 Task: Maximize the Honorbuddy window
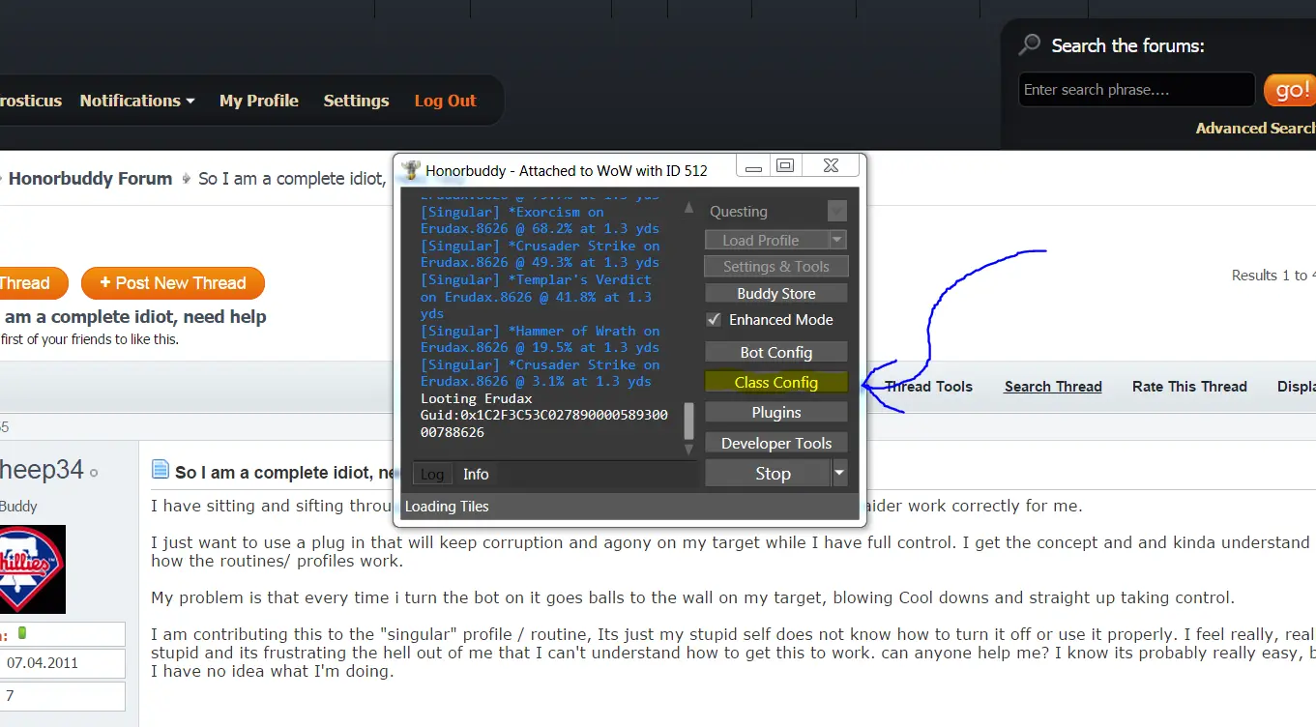click(x=785, y=166)
